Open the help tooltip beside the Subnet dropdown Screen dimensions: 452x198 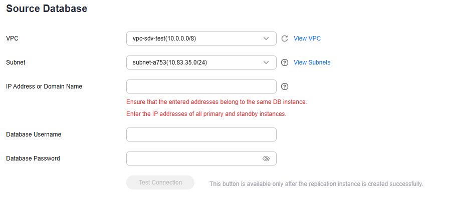click(285, 62)
